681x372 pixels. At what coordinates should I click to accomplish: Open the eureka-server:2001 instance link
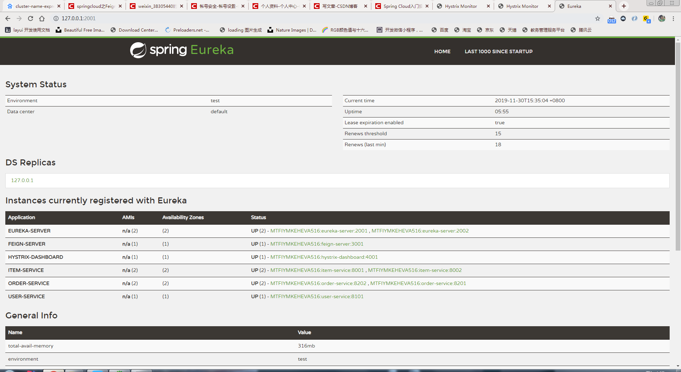319,231
